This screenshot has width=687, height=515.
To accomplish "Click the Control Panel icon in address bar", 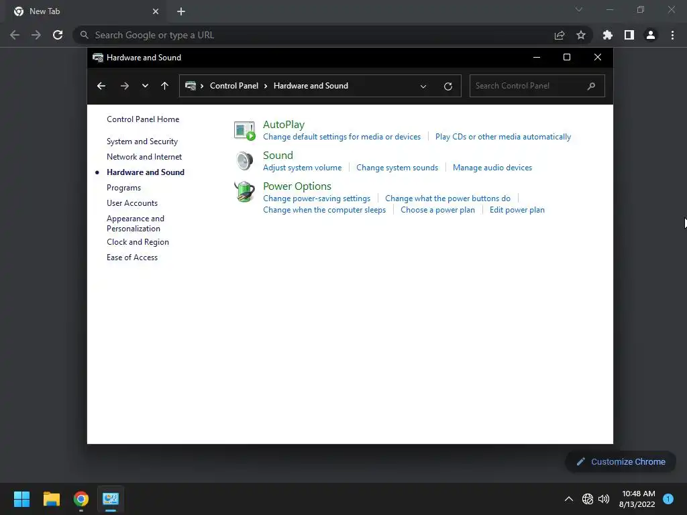I will 191,86.
